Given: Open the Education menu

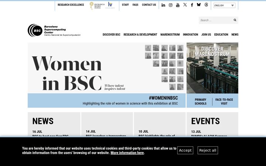Looking at the screenshot, I should pos(221,35).
